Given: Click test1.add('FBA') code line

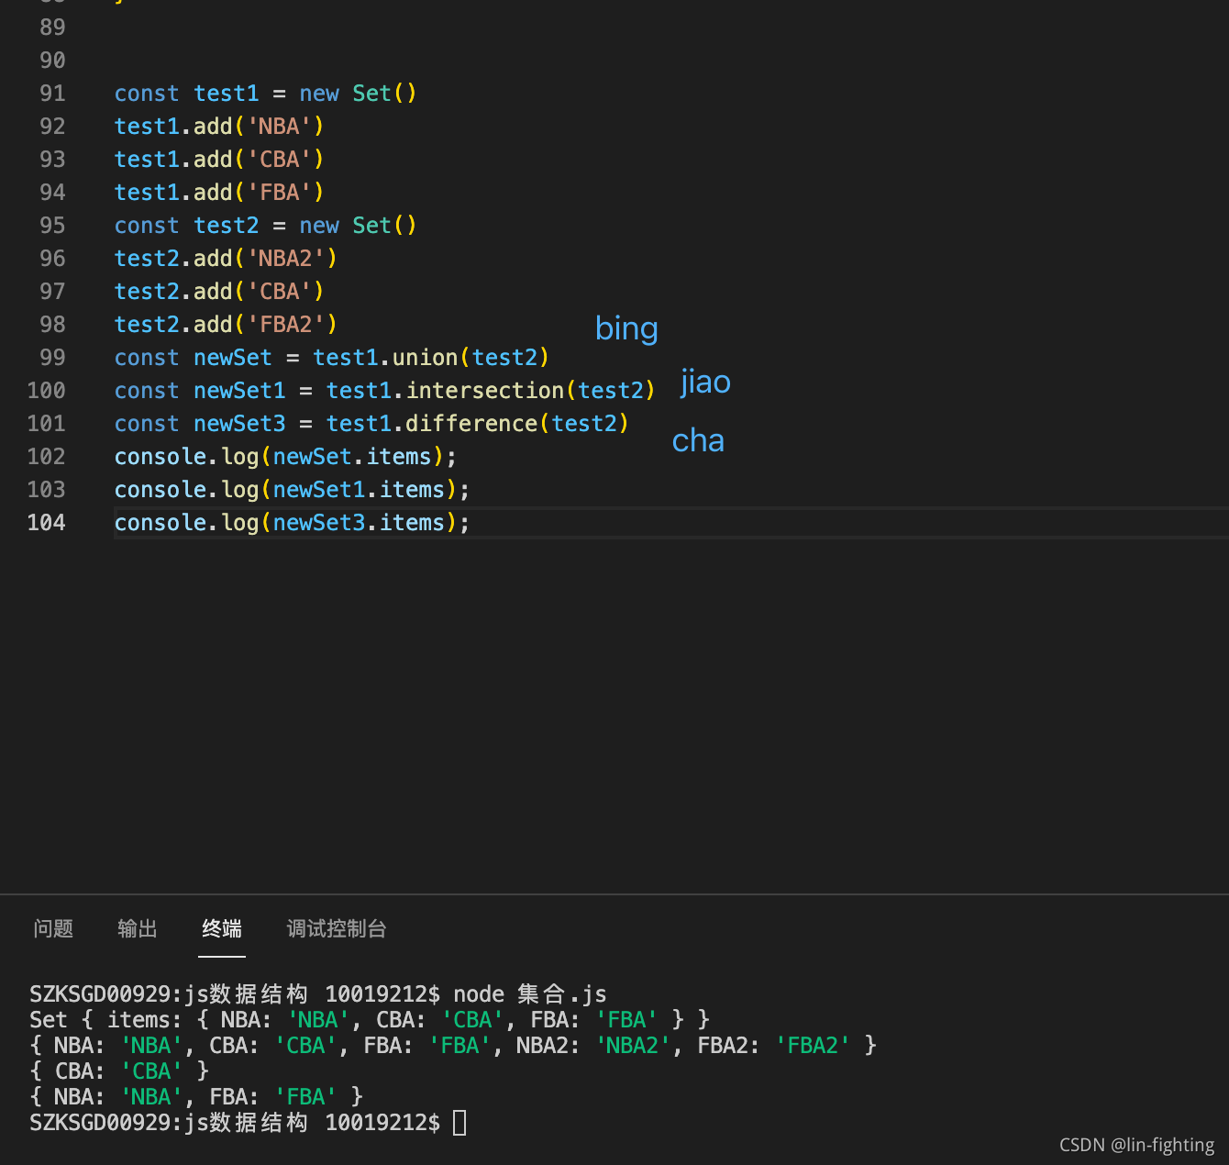Looking at the screenshot, I should 219,193.
